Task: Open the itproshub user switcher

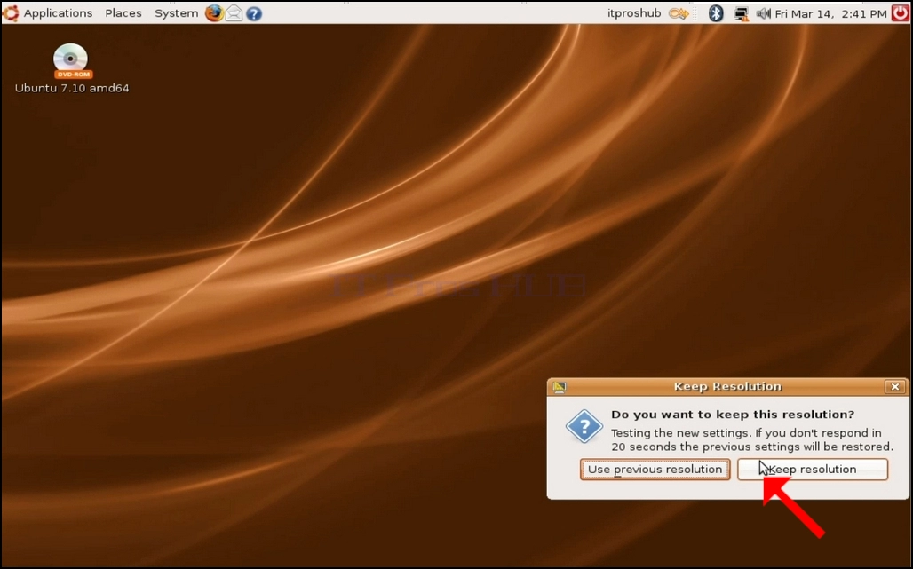Action: tap(634, 12)
